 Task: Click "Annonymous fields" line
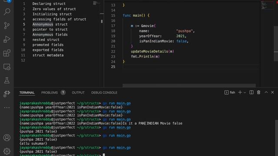[50, 35]
